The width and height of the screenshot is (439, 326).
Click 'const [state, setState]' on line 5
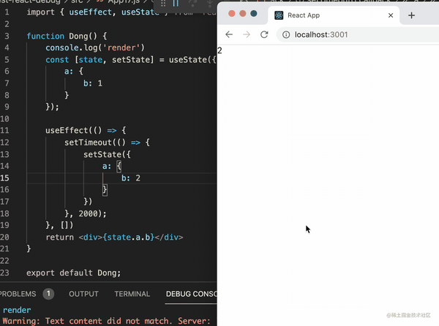point(100,59)
